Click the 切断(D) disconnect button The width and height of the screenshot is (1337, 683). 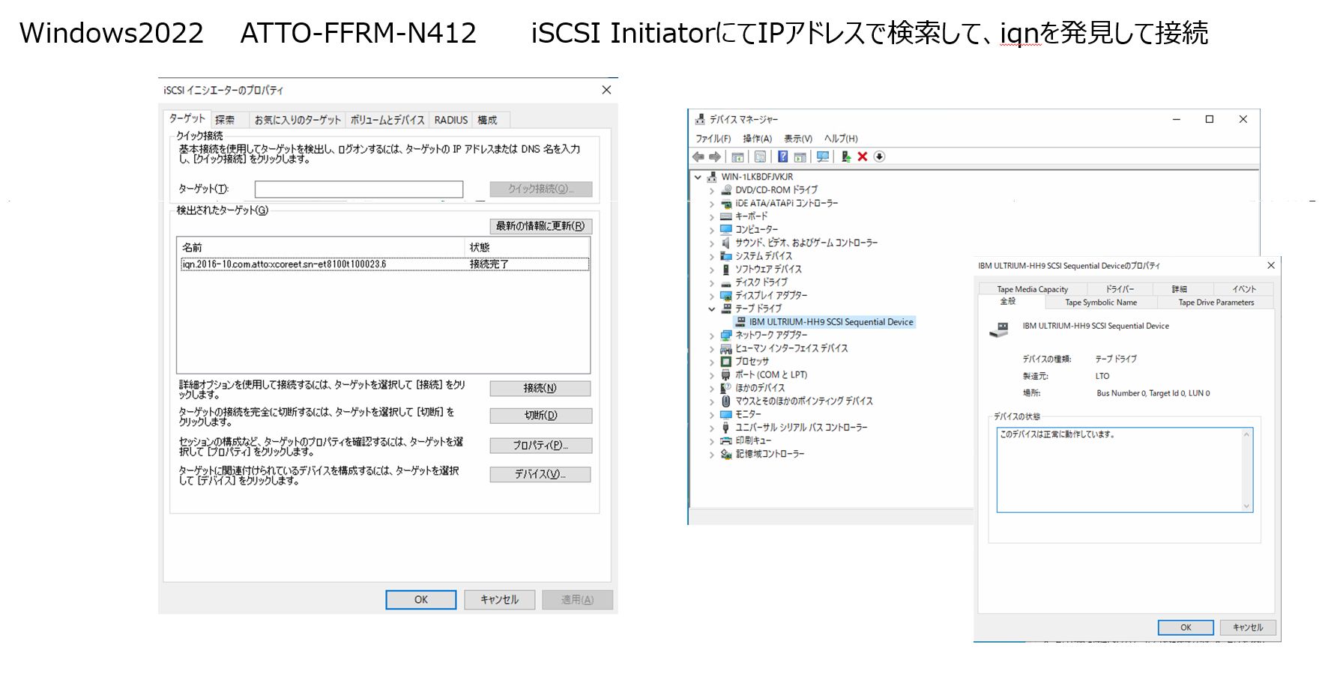(x=540, y=416)
